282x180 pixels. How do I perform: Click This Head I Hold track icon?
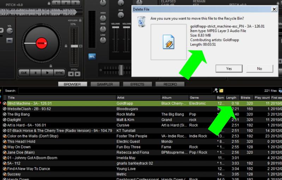(x=5, y=141)
